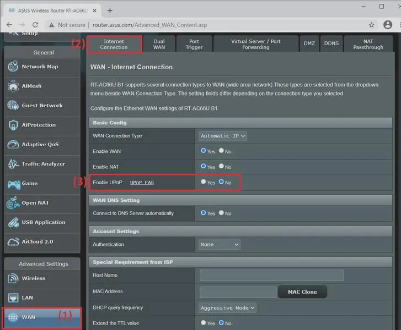This screenshot has height=330, width=401.
Task: Click the Not secure warning icon
Action: (52, 25)
